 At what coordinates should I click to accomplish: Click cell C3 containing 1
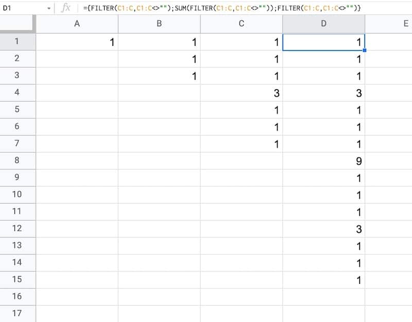tap(242, 76)
